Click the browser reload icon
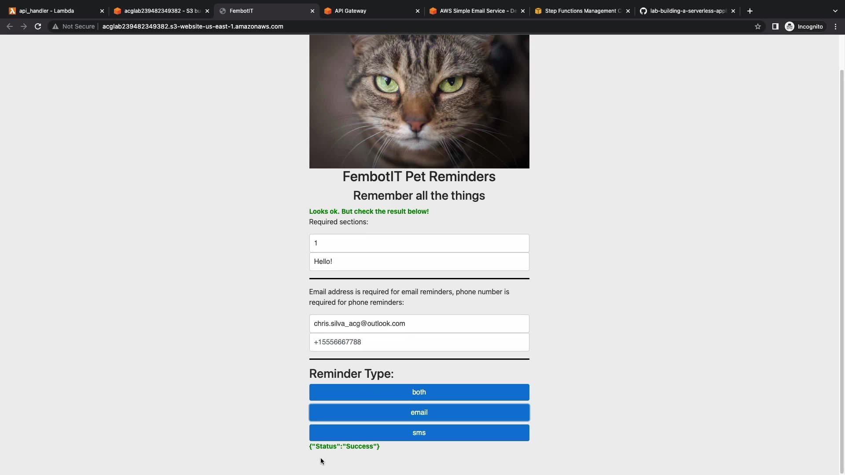The image size is (845, 475). pos(38,26)
